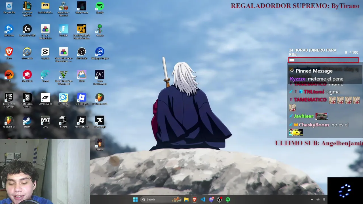Select Kyzzze's pinned chat message
The image size is (363, 204).
pyautogui.click(x=317, y=79)
